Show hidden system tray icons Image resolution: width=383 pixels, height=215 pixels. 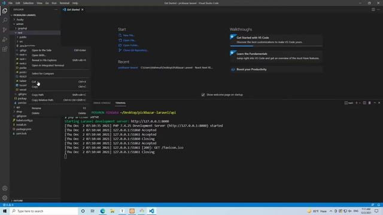(x=331, y=211)
